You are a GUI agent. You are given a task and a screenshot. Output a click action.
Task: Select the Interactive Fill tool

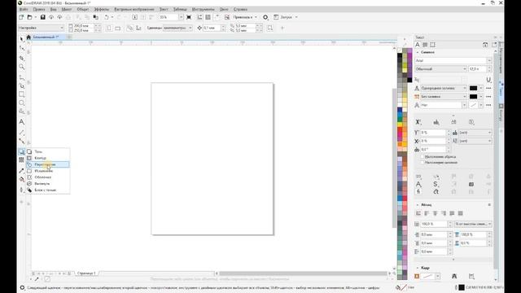point(22,179)
